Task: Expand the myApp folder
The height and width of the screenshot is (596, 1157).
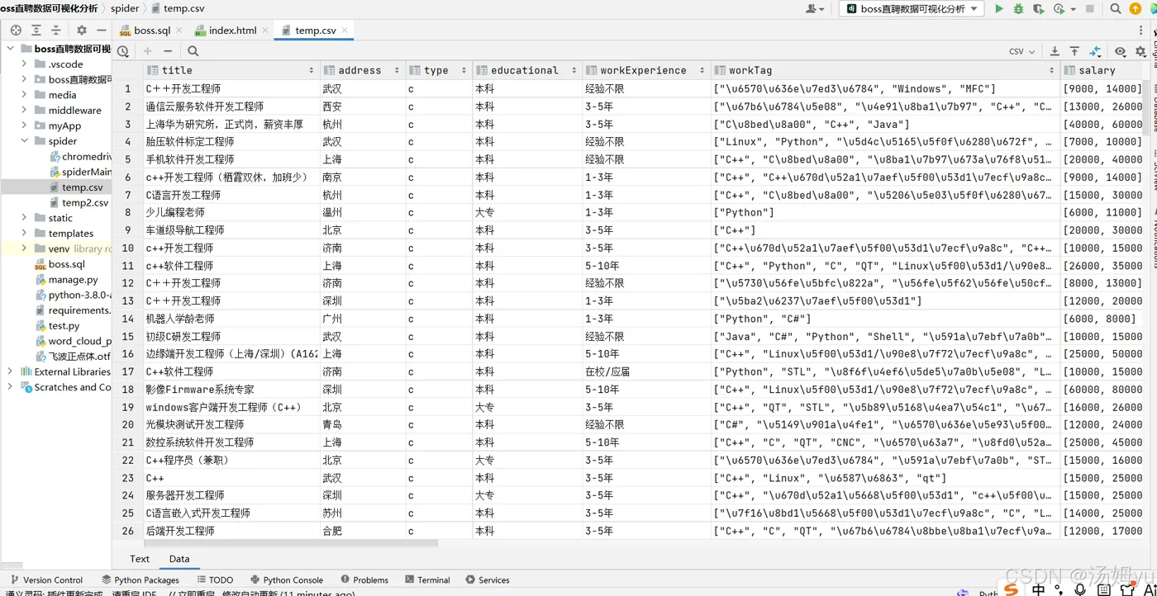Action: point(24,125)
